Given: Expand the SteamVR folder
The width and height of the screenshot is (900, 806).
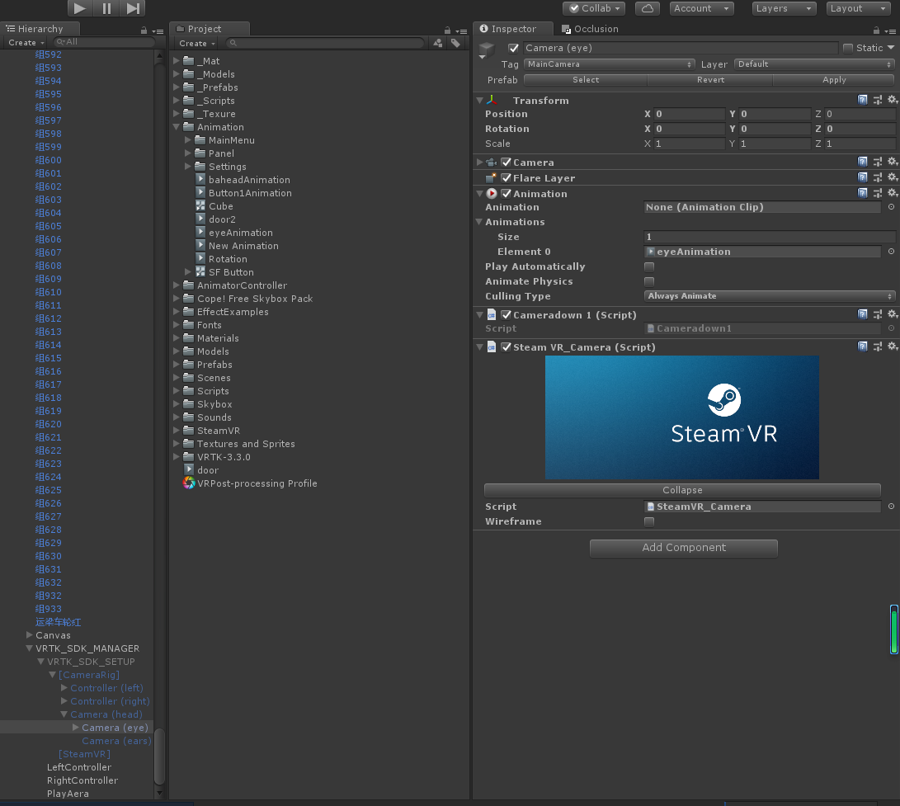Looking at the screenshot, I should pos(177,431).
